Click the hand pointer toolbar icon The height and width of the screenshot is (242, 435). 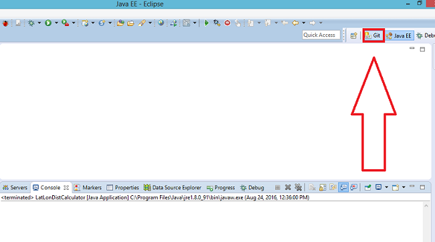(238, 23)
